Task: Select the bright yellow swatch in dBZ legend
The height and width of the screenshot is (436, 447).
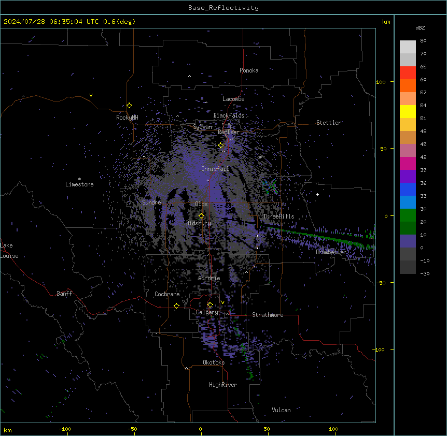Action: (x=408, y=111)
